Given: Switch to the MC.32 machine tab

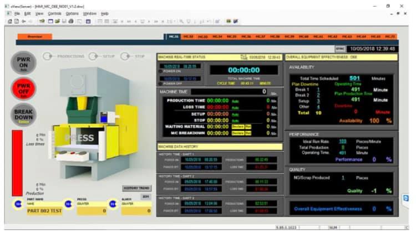Looking at the screenshot, I should click(x=188, y=37).
